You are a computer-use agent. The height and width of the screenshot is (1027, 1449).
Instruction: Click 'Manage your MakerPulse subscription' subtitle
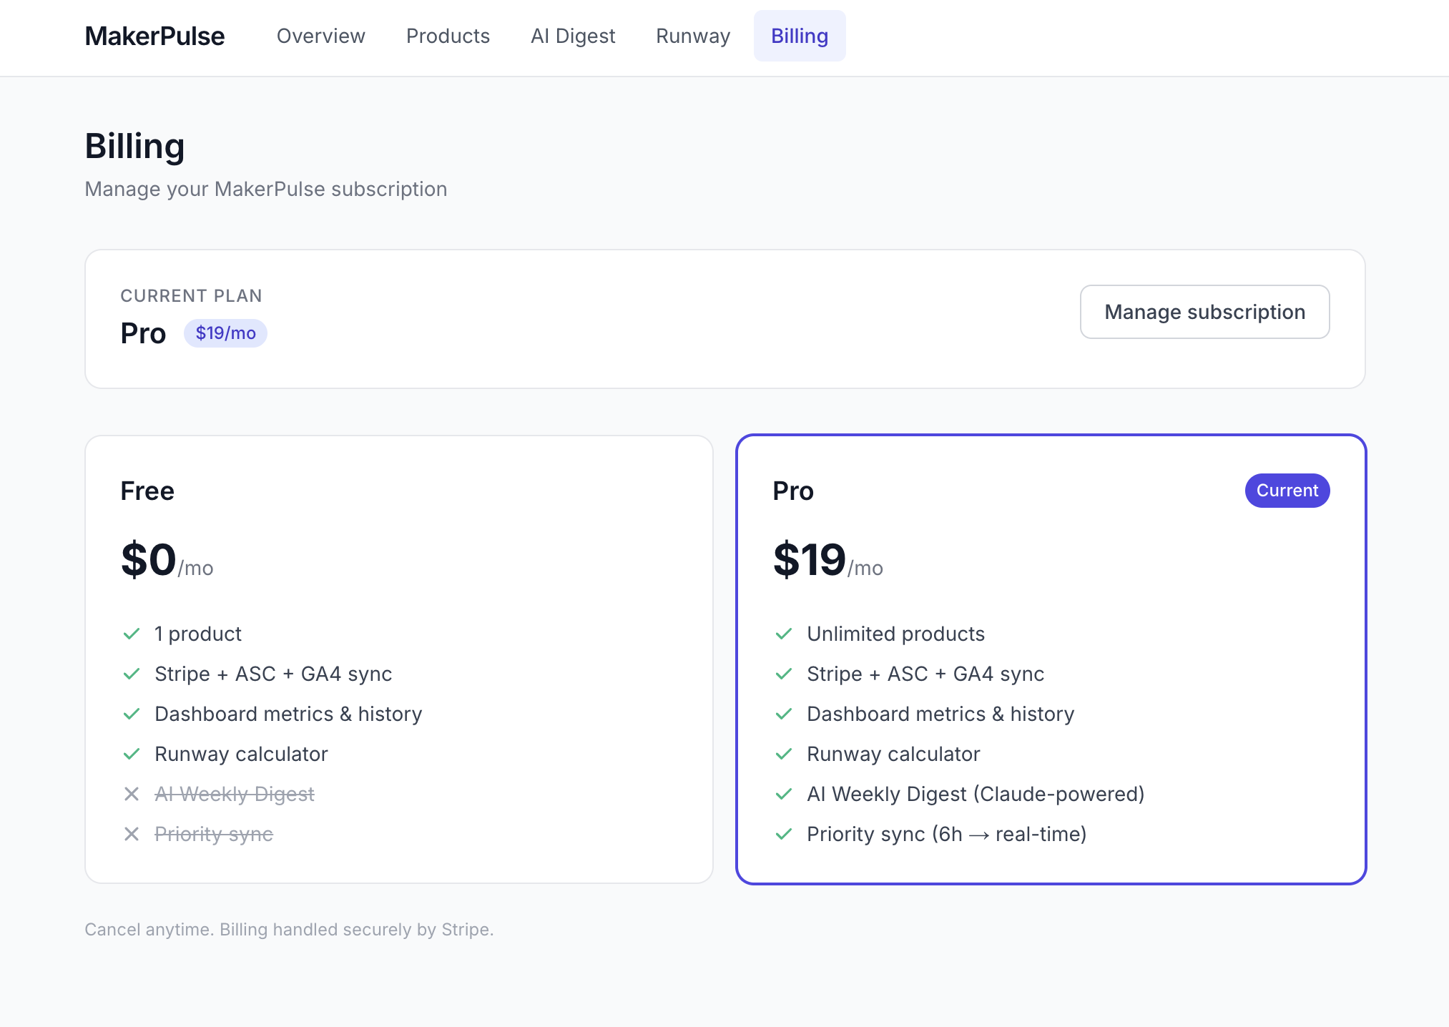tap(266, 190)
